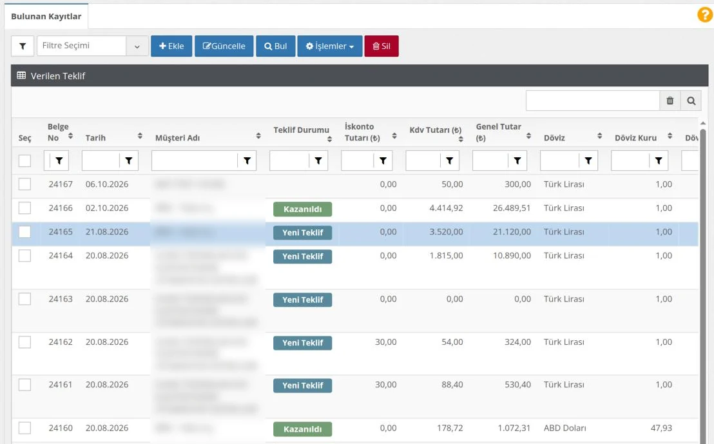Apply filter funnel for Tarih column

129,160
